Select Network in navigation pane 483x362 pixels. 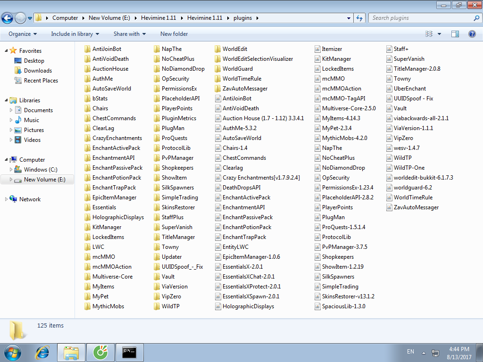pyautogui.click(x=30, y=199)
